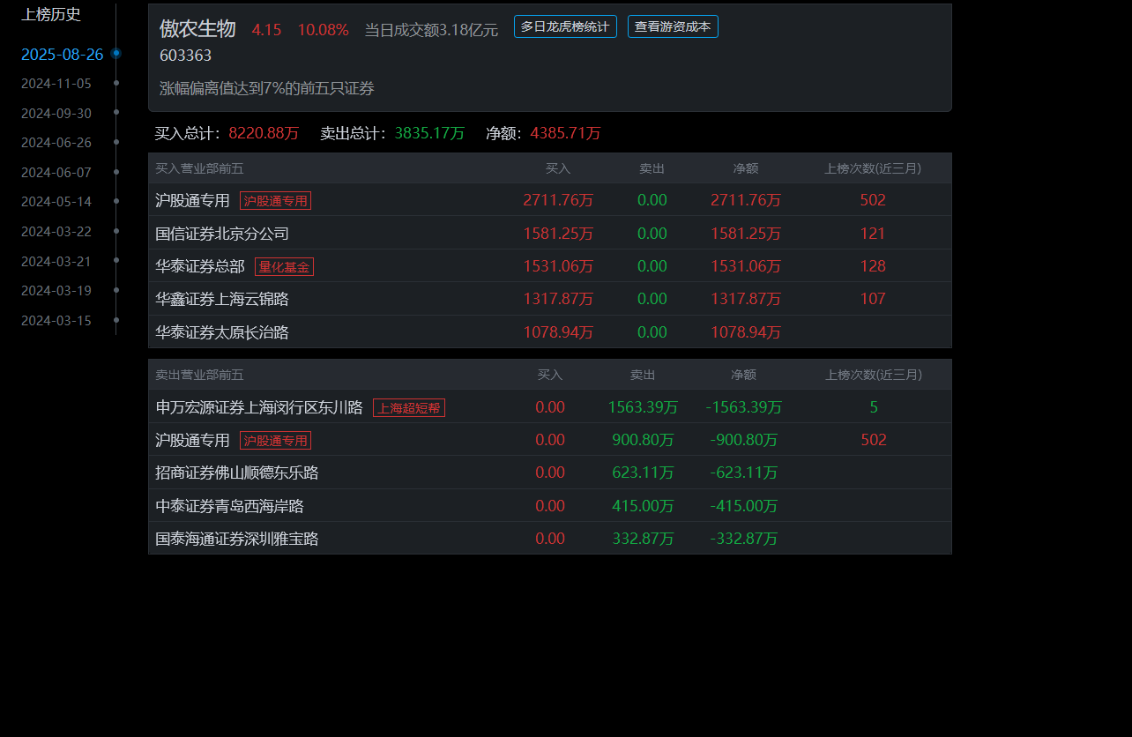Click the 上榜次数(近三月) header in sell table

point(874,375)
